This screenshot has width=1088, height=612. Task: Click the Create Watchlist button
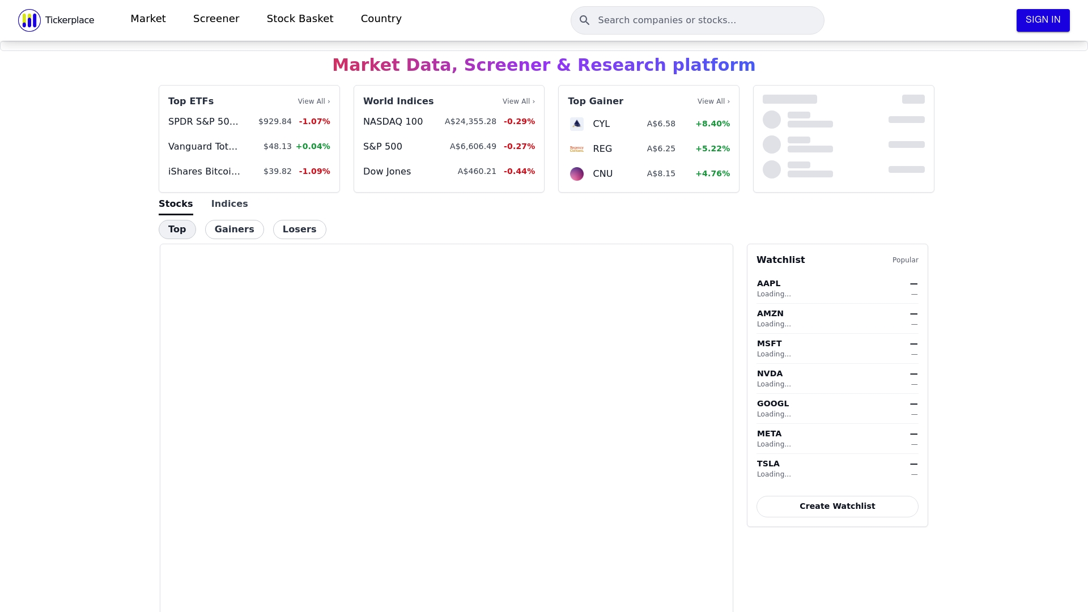tap(837, 506)
